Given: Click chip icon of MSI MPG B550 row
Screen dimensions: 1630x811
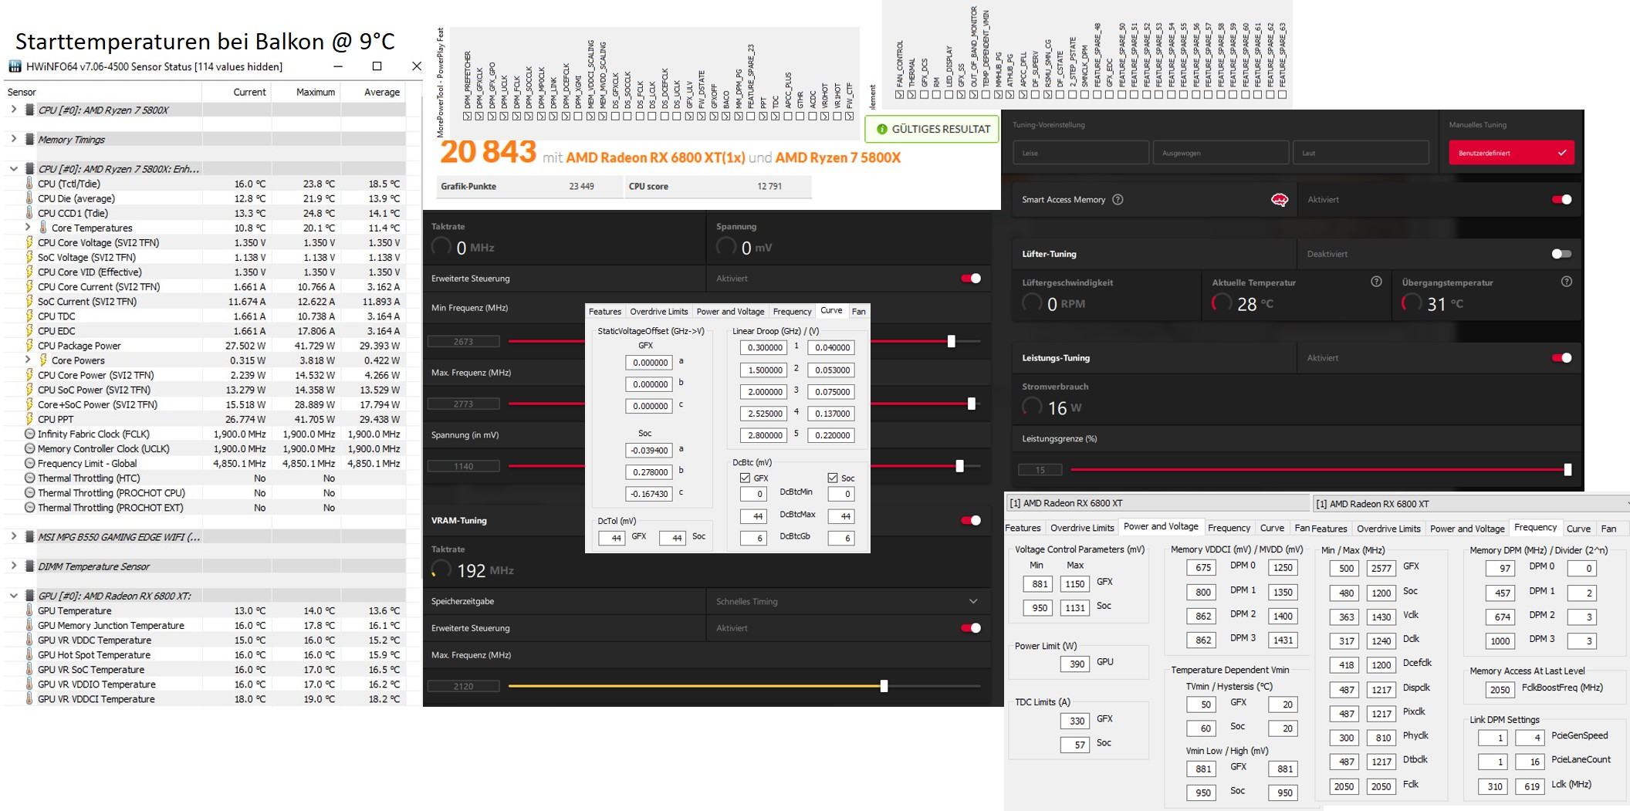Looking at the screenshot, I should [29, 537].
